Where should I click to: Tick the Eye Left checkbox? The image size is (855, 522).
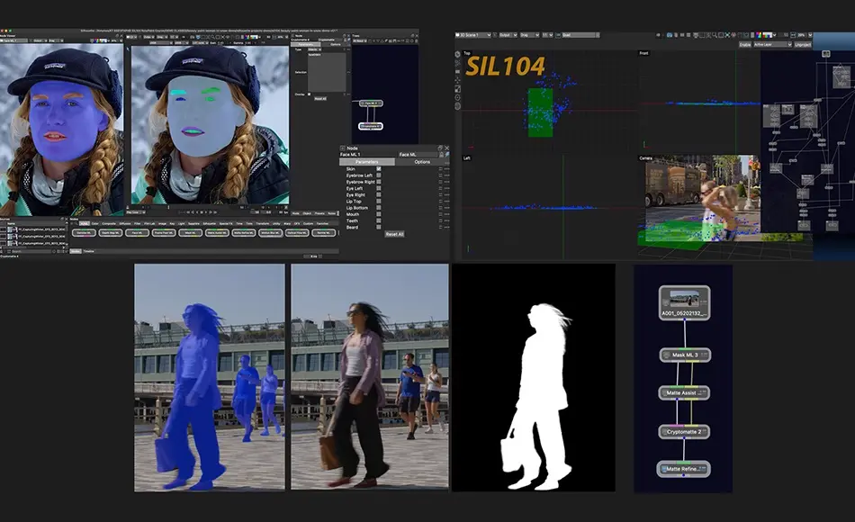pyautogui.click(x=378, y=188)
